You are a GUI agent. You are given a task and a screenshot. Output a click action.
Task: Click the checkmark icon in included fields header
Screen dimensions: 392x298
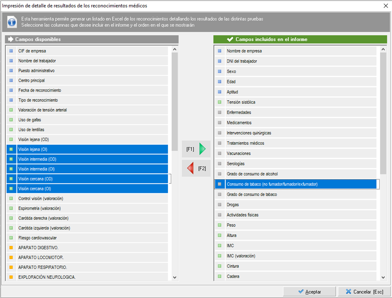230,39
